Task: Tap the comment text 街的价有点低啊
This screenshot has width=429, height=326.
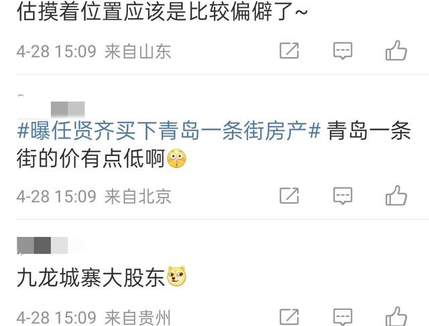Action: [x=91, y=159]
